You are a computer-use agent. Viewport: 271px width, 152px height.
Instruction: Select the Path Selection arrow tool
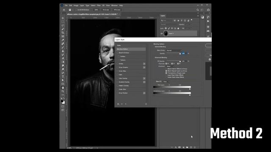click(x=63, y=80)
